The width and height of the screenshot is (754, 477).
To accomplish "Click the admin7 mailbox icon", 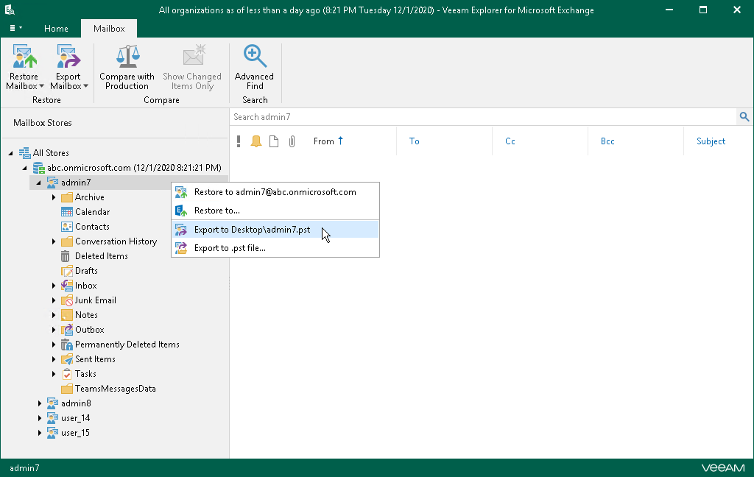I will click(52, 183).
